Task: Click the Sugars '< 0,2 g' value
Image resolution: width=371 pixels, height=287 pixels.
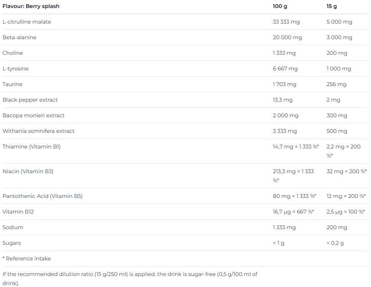Action: [x=335, y=243]
